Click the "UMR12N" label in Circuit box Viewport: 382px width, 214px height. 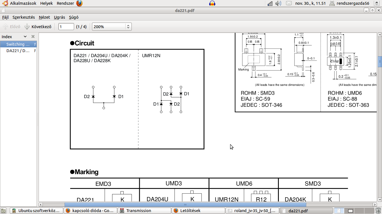coord(151,55)
